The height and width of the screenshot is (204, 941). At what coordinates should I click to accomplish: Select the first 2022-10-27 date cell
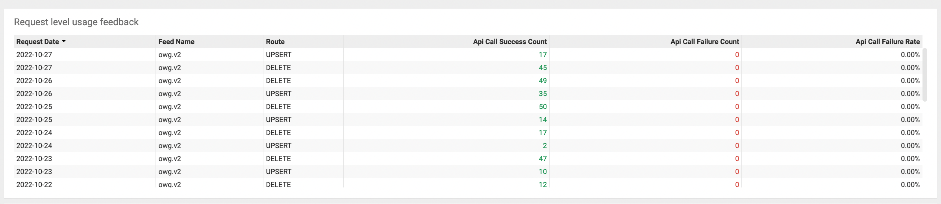34,55
